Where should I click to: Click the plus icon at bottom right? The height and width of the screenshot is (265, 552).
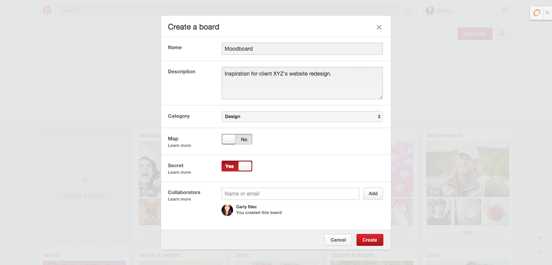pos(540,238)
